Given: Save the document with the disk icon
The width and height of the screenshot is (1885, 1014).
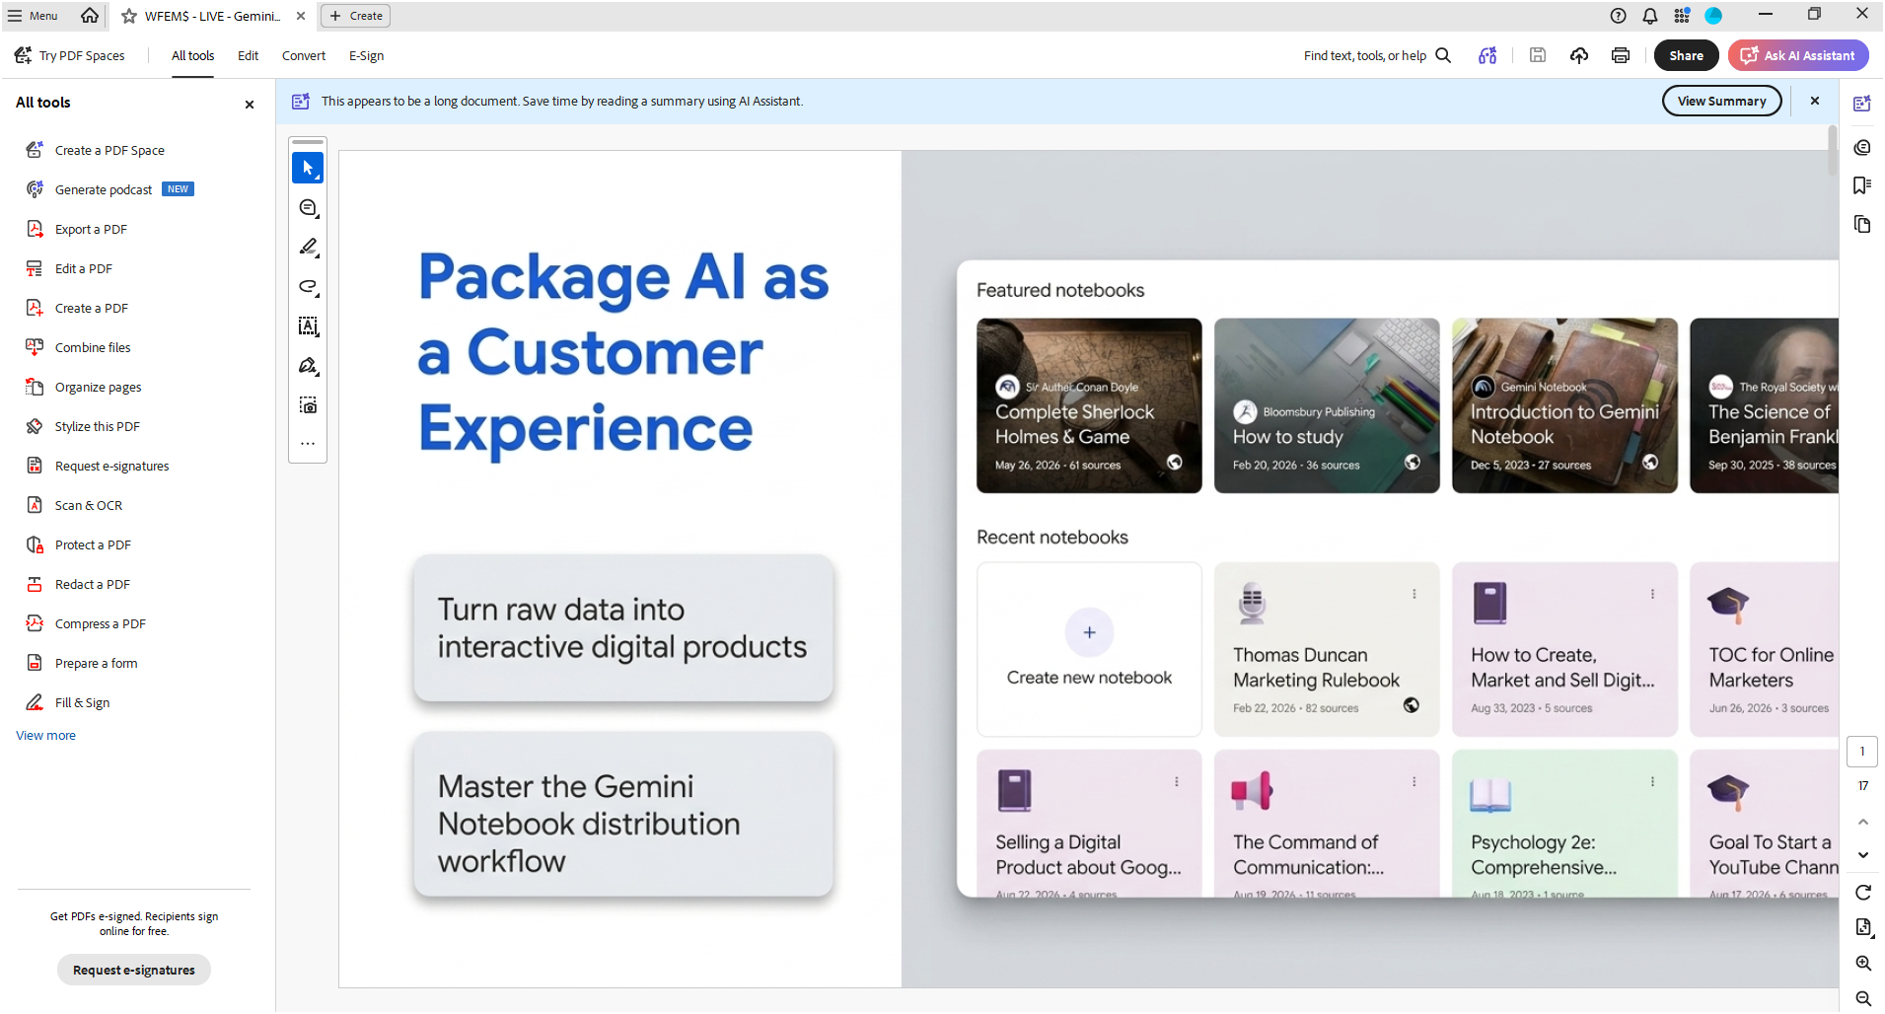Looking at the screenshot, I should tap(1537, 56).
